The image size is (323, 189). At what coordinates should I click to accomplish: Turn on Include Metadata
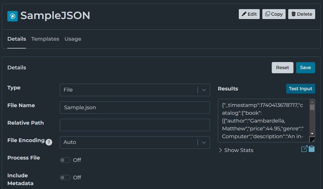(x=65, y=177)
